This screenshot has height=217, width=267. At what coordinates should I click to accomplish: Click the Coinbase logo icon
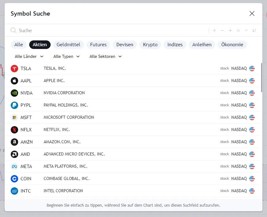pos(14,179)
